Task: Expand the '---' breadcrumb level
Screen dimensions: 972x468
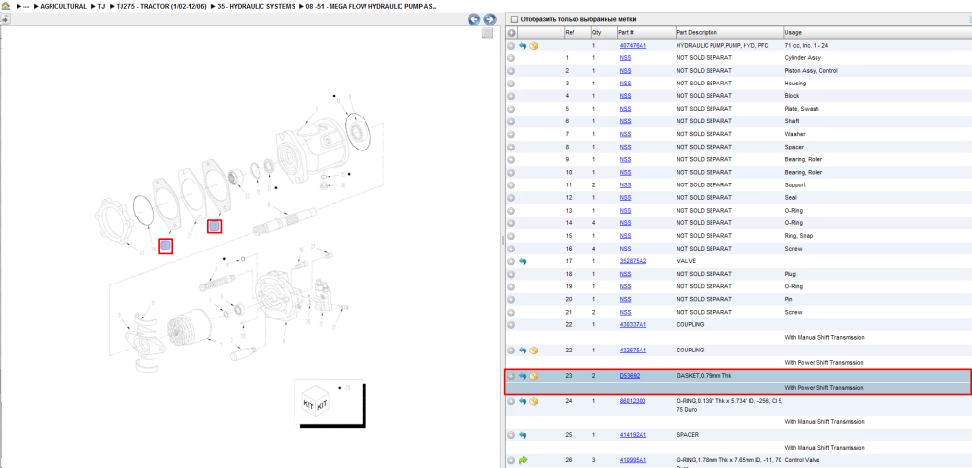Action: pyautogui.click(x=26, y=6)
